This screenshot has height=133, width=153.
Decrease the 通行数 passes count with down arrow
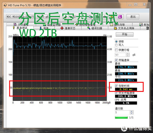point(132,113)
